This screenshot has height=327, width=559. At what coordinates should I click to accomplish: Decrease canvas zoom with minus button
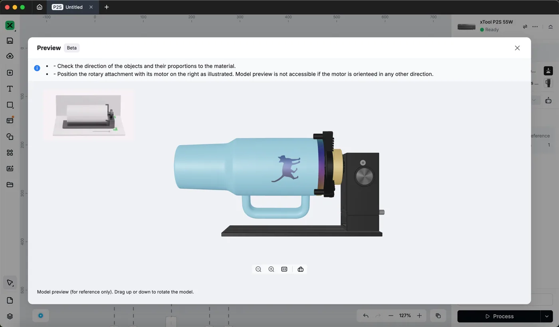coord(391,316)
